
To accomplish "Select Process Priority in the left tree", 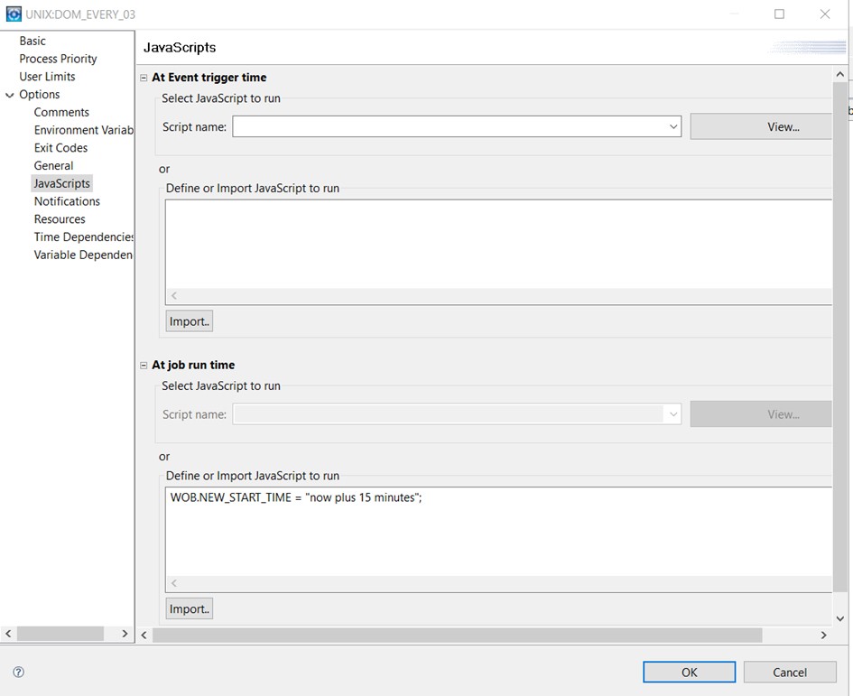I will pyautogui.click(x=58, y=59).
